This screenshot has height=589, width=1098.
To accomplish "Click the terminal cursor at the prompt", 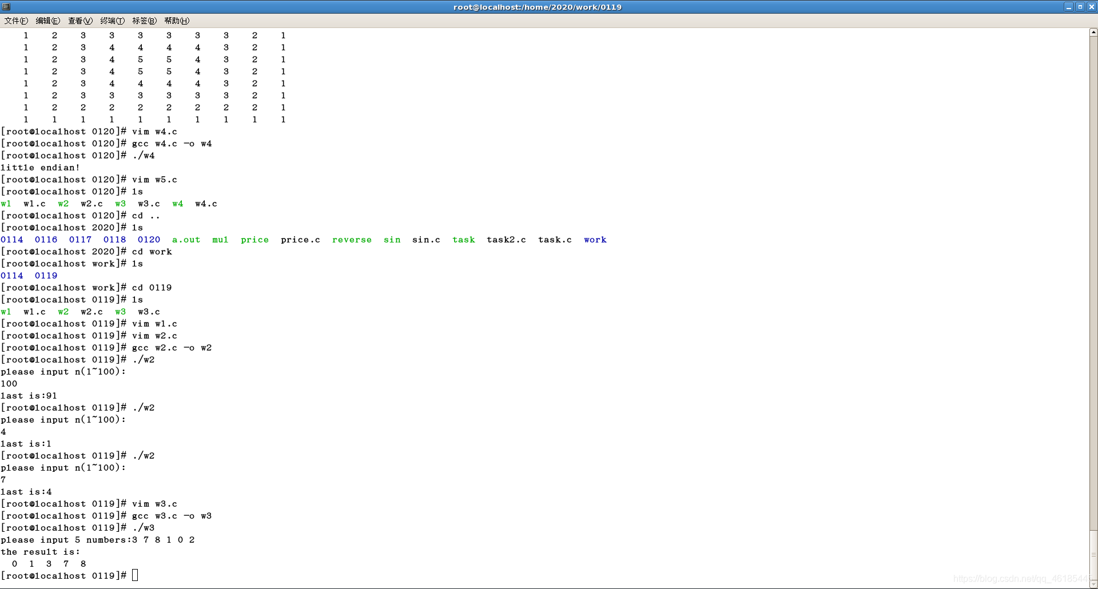I will tap(135, 575).
